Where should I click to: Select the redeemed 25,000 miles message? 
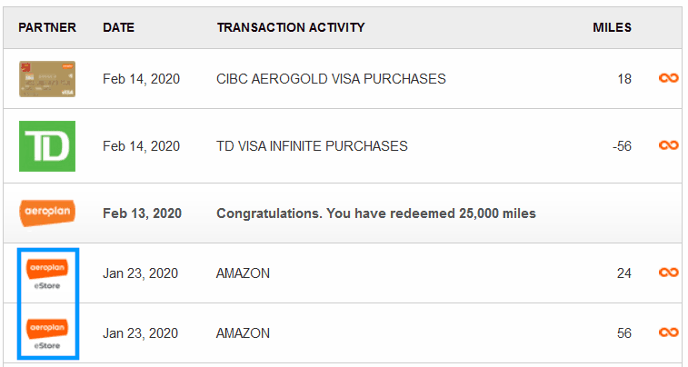click(376, 213)
